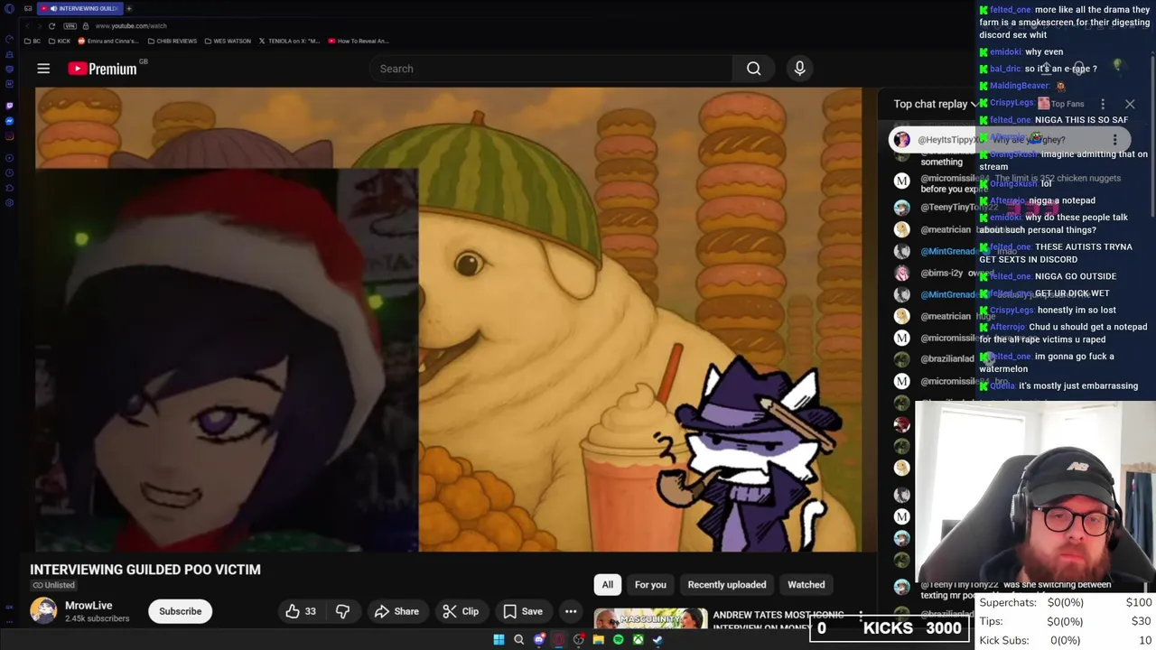1156x650 pixels.
Task: Open the Emiru and Cinna's bookmark
Action: tap(108, 41)
